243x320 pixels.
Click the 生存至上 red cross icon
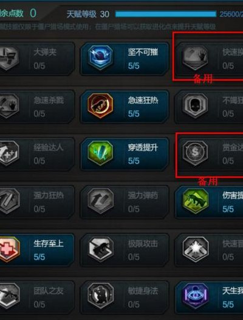(x=8, y=249)
